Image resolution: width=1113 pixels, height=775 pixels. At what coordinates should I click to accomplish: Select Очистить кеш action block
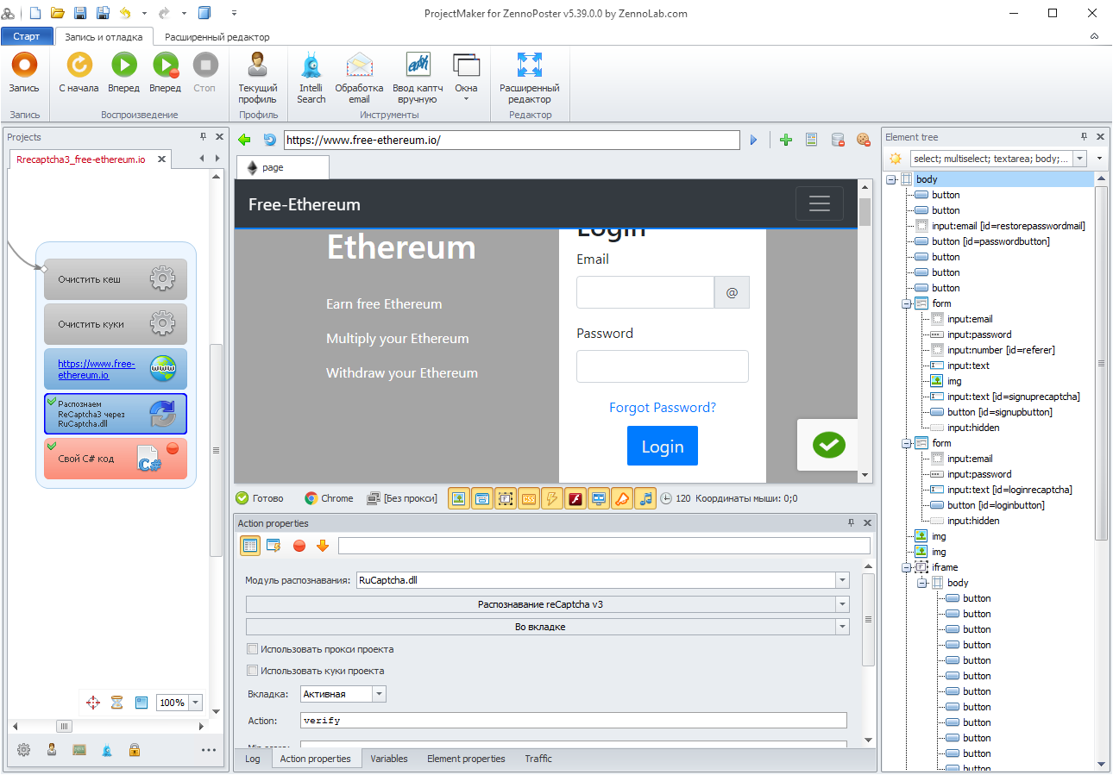pyautogui.click(x=116, y=279)
